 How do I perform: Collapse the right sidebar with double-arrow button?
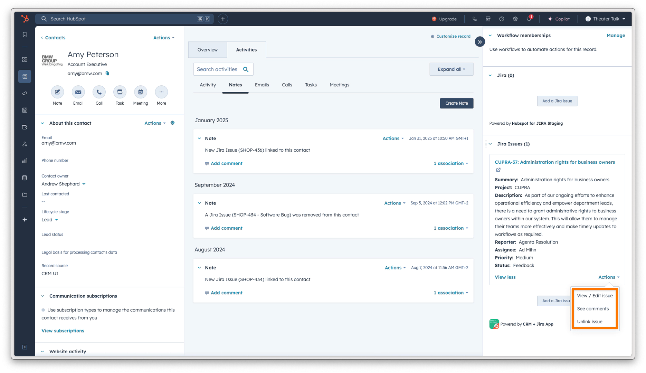pyautogui.click(x=479, y=42)
